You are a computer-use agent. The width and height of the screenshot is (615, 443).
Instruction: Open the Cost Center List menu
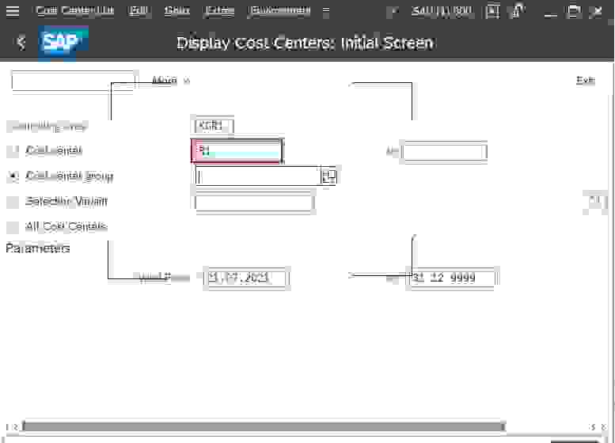pos(74,10)
